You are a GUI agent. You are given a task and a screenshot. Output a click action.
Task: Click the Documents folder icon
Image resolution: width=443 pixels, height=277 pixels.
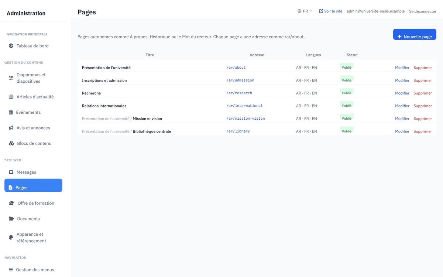click(11, 219)
